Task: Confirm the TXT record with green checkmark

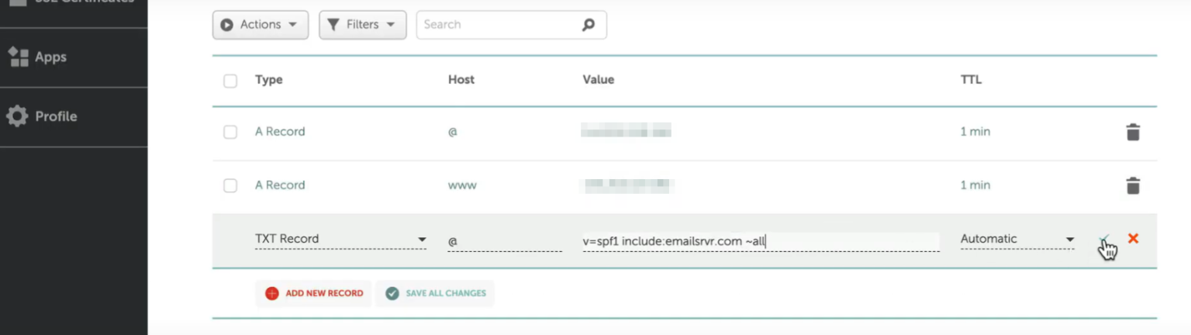Action: tap(1104, 239)
